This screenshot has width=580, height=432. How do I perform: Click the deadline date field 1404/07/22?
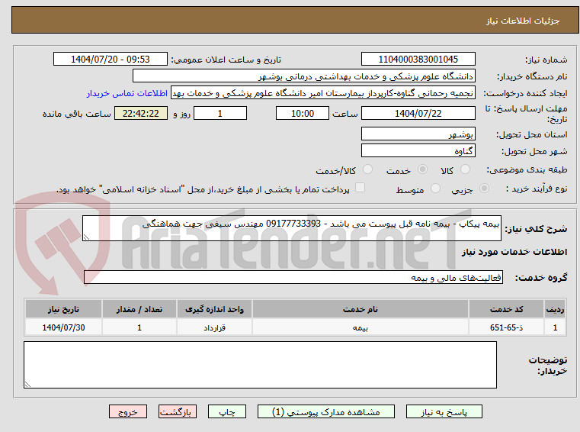click(418, 113)
